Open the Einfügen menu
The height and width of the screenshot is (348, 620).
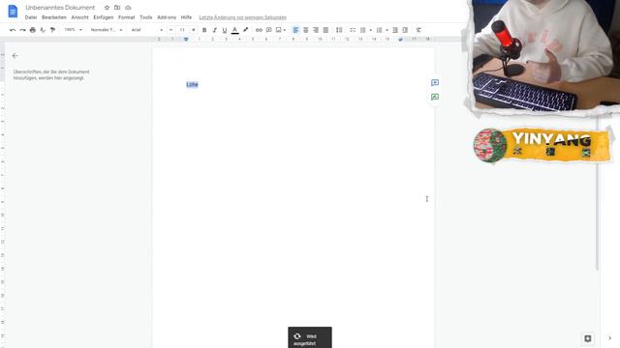pyautogui.click(x=104, y=17)
